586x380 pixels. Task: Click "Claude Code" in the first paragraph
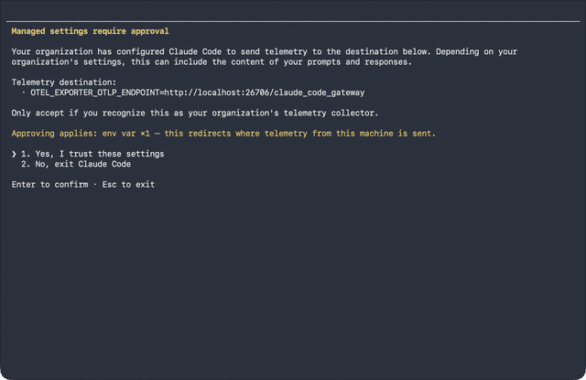(195, 51)
